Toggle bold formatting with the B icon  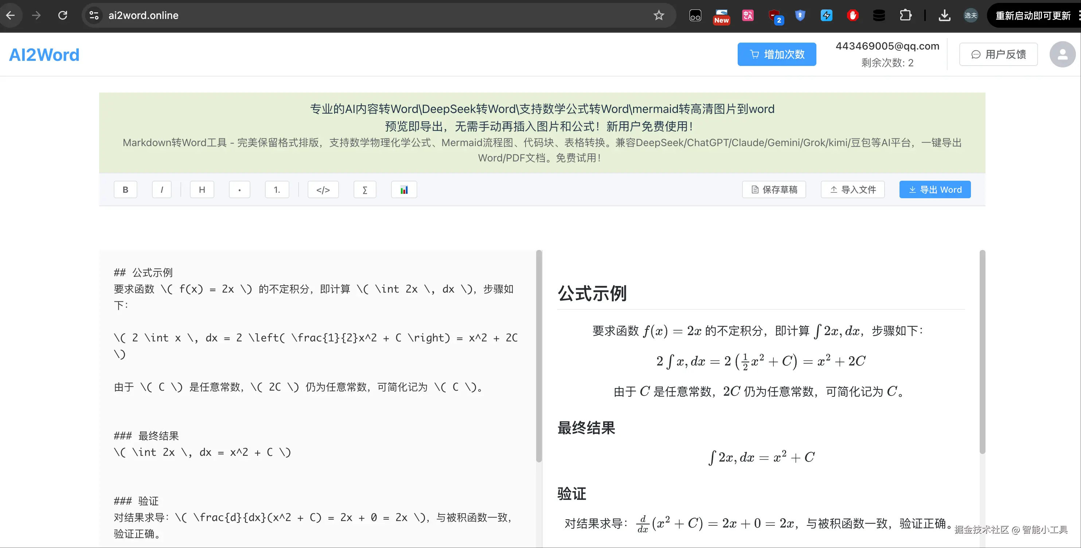[x=125, y=189]
